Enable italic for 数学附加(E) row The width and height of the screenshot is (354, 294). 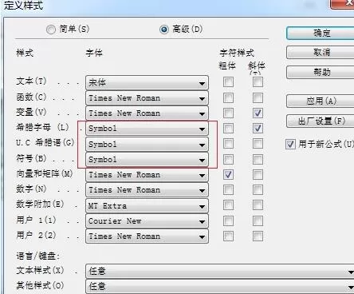[258, 205]
